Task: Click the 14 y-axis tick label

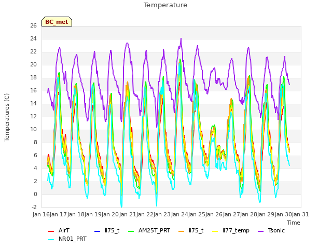Action: click(x=33, y=103)
